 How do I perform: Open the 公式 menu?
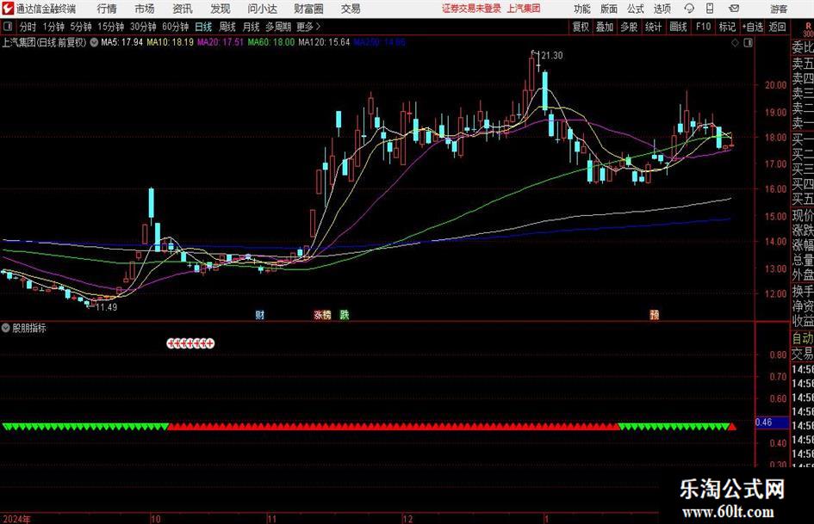(x=635, y=9)
